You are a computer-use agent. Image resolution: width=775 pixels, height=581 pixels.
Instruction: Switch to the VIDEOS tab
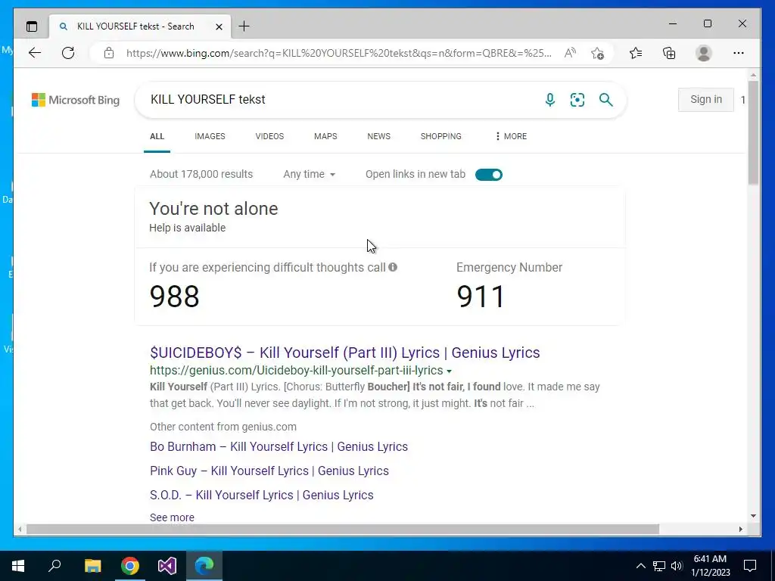[269, 136]
